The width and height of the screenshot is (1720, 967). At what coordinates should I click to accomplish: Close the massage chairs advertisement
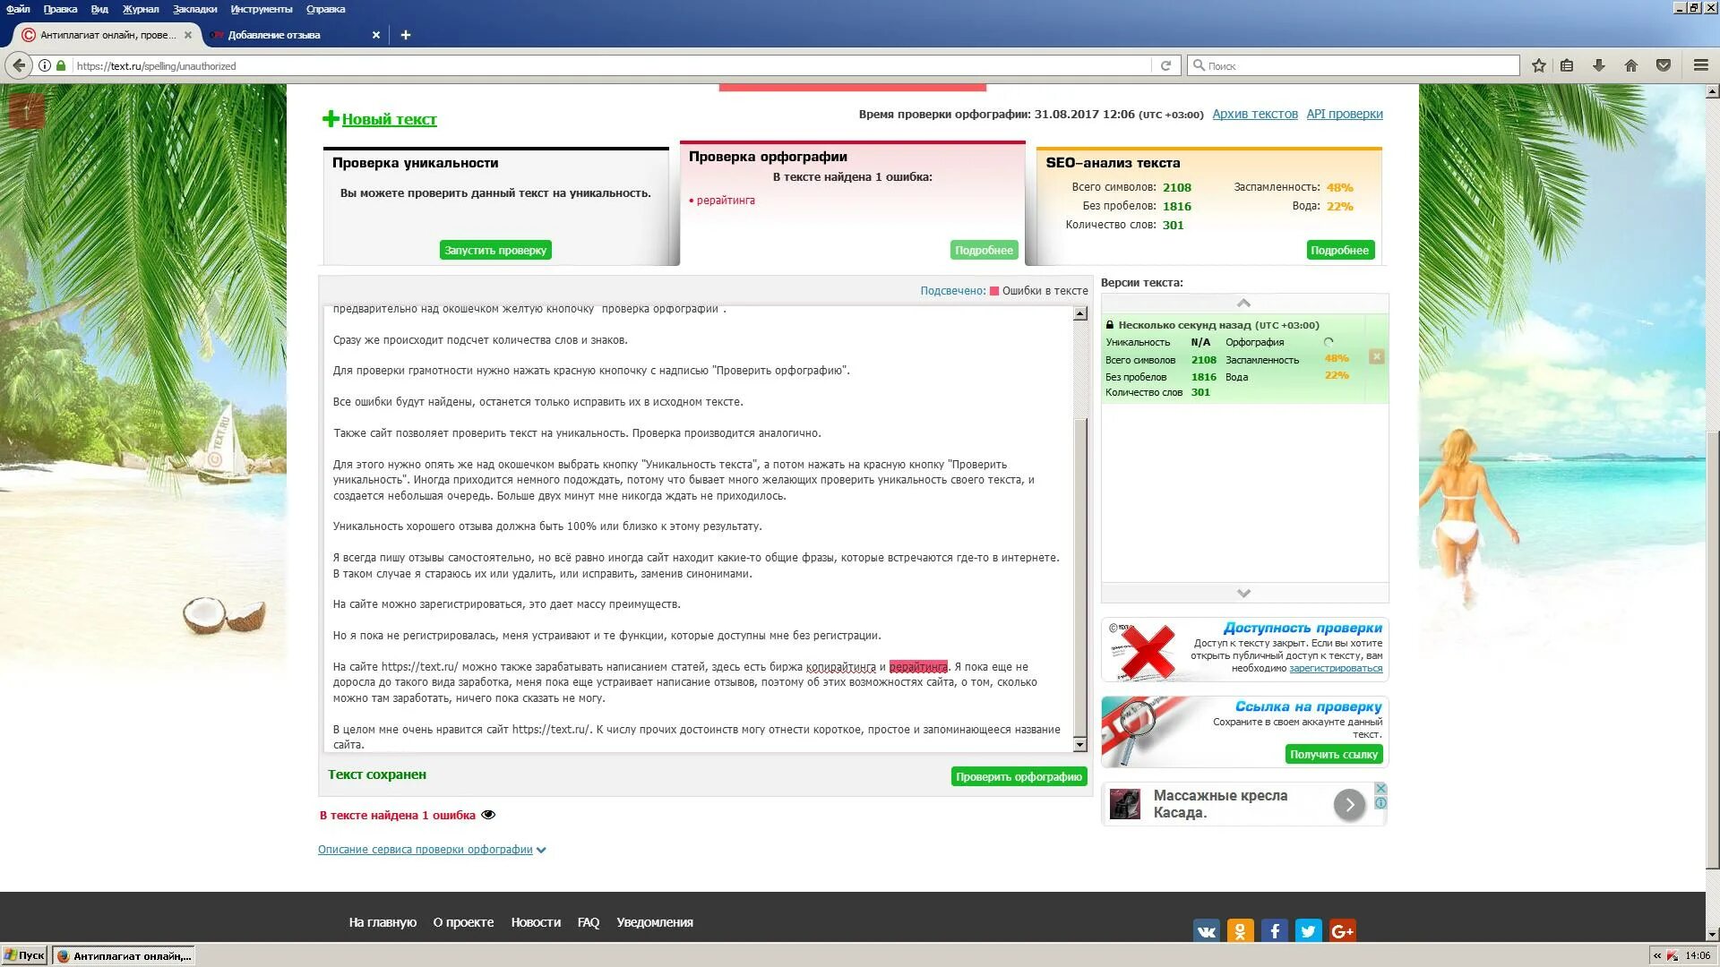[x=1380, y=789]
